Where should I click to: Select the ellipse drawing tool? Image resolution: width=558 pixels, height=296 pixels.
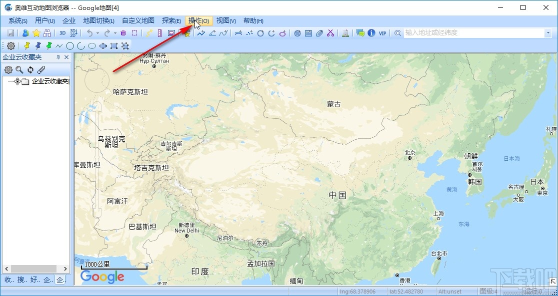tap(91, 45)
